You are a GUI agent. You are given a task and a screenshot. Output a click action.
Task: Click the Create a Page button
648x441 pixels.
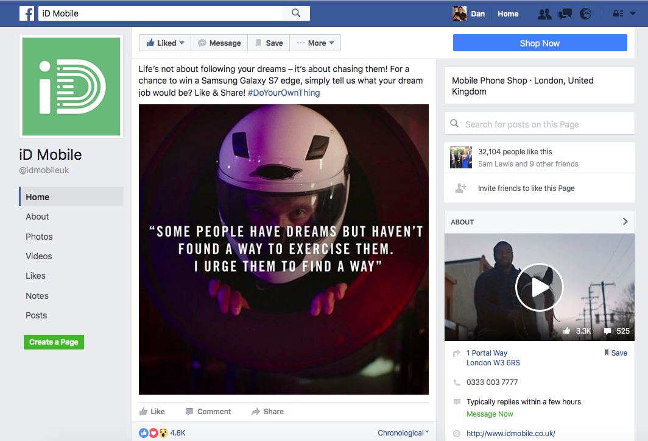(54, 342)
